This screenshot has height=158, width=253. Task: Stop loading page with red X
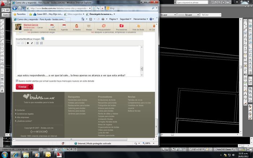point(102,8)
